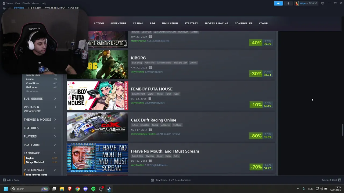Screen dimensions: 344x193
Task: Toggle the Türkçe (Turkish) language filter
Action: click(41, 162)
